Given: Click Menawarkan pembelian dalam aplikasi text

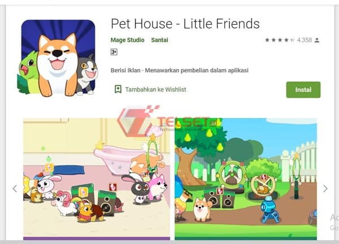Looking at the screenshot, I should click(x=197, y=71).
